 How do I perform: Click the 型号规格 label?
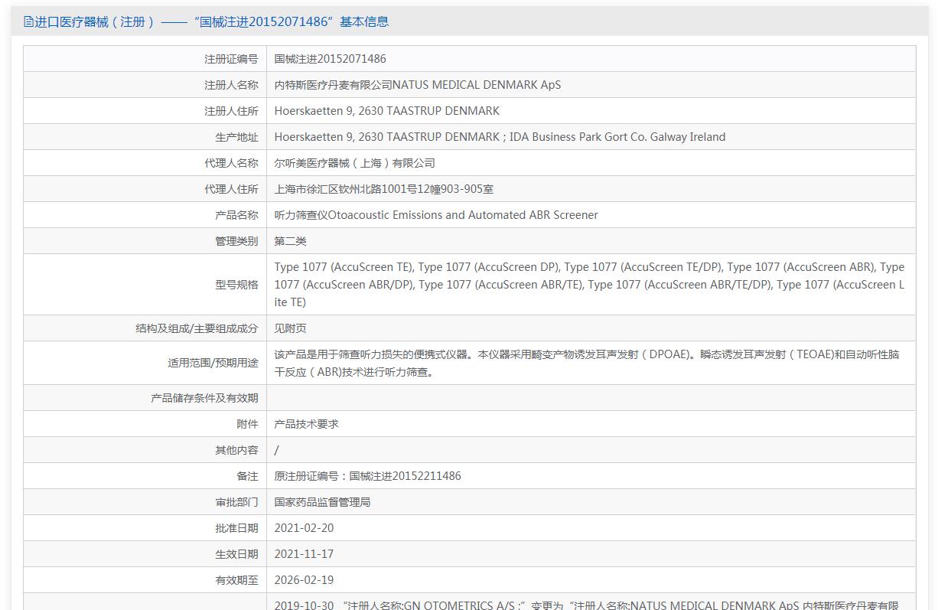(236, 285)
